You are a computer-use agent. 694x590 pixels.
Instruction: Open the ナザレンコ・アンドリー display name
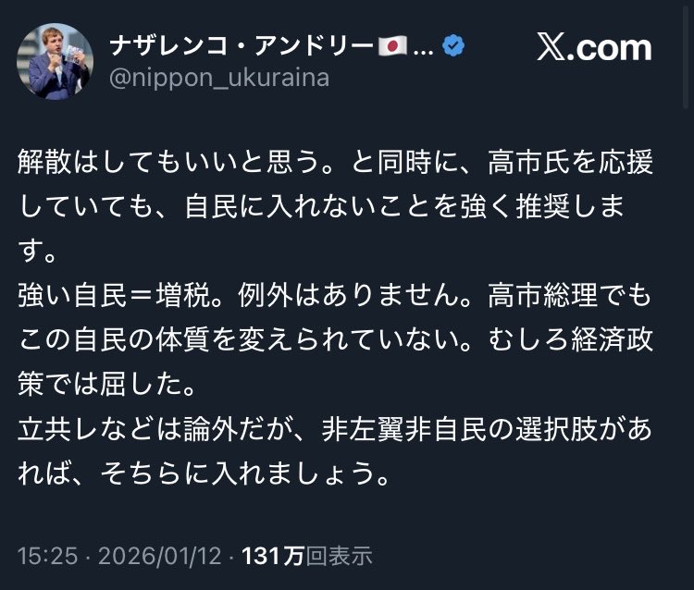click(x=241, y=46)
